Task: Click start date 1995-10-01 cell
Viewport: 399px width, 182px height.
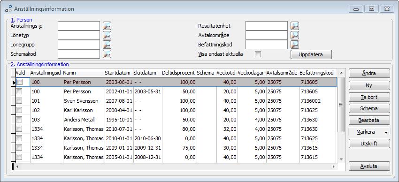Action: pos(119,120)
